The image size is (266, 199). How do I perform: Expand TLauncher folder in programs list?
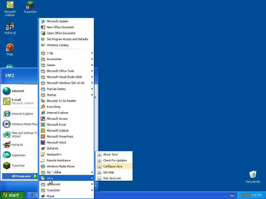tap(66, 190)
